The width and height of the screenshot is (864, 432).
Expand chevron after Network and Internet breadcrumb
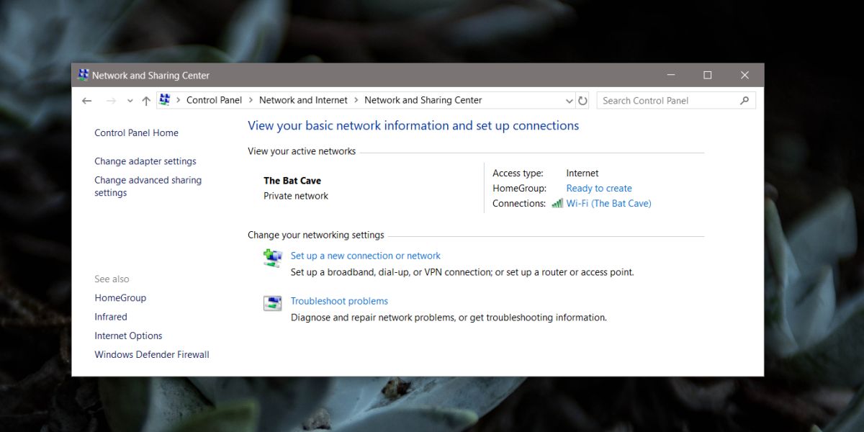coord(356,100)
